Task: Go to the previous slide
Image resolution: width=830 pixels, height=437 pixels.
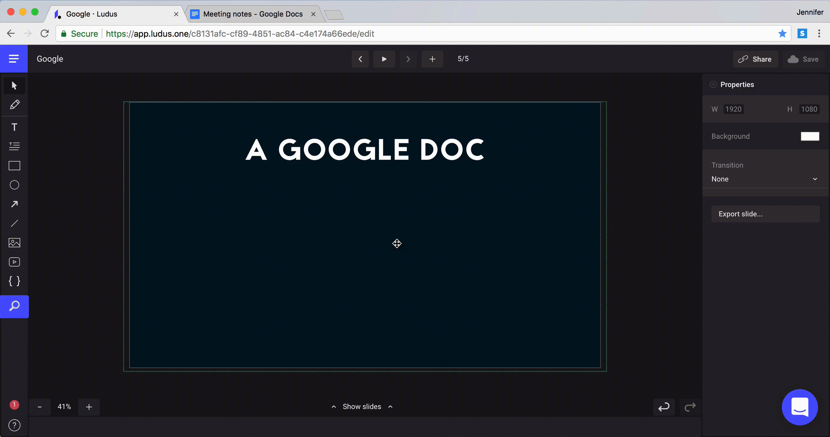Action: 360,59
